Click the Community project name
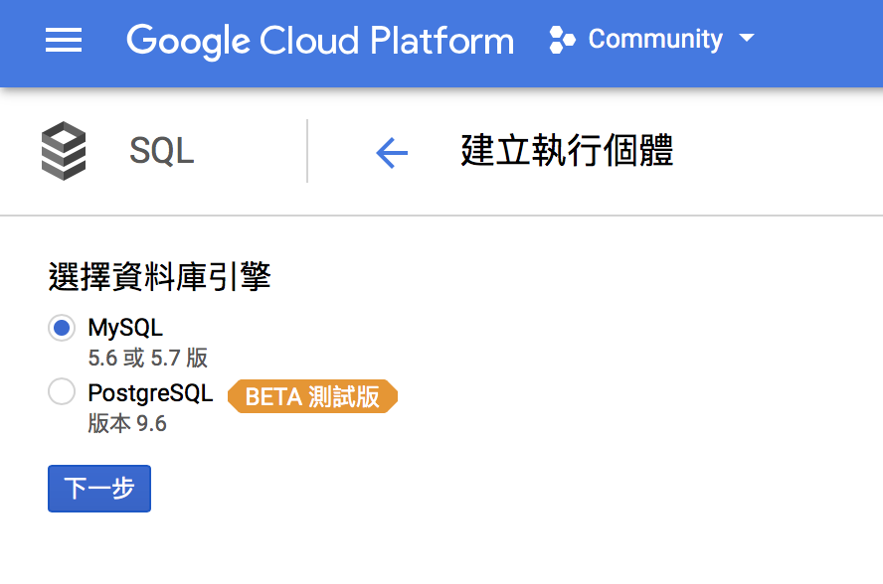883x584 pixels. point(654,40)
